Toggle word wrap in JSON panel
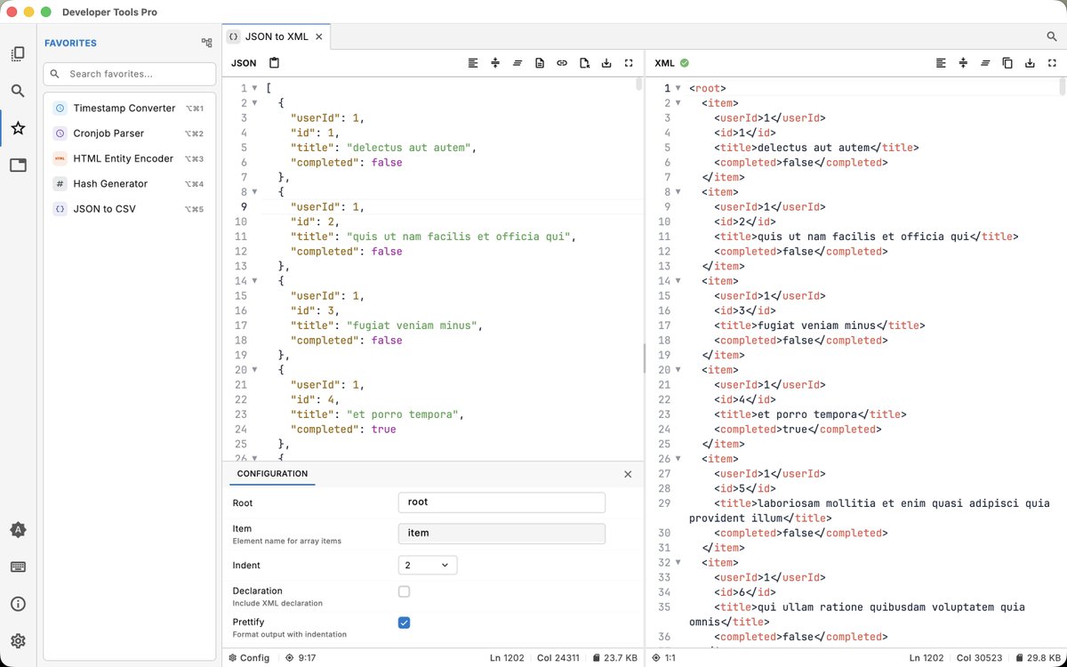1067x667 pixels. coord(517,63)
